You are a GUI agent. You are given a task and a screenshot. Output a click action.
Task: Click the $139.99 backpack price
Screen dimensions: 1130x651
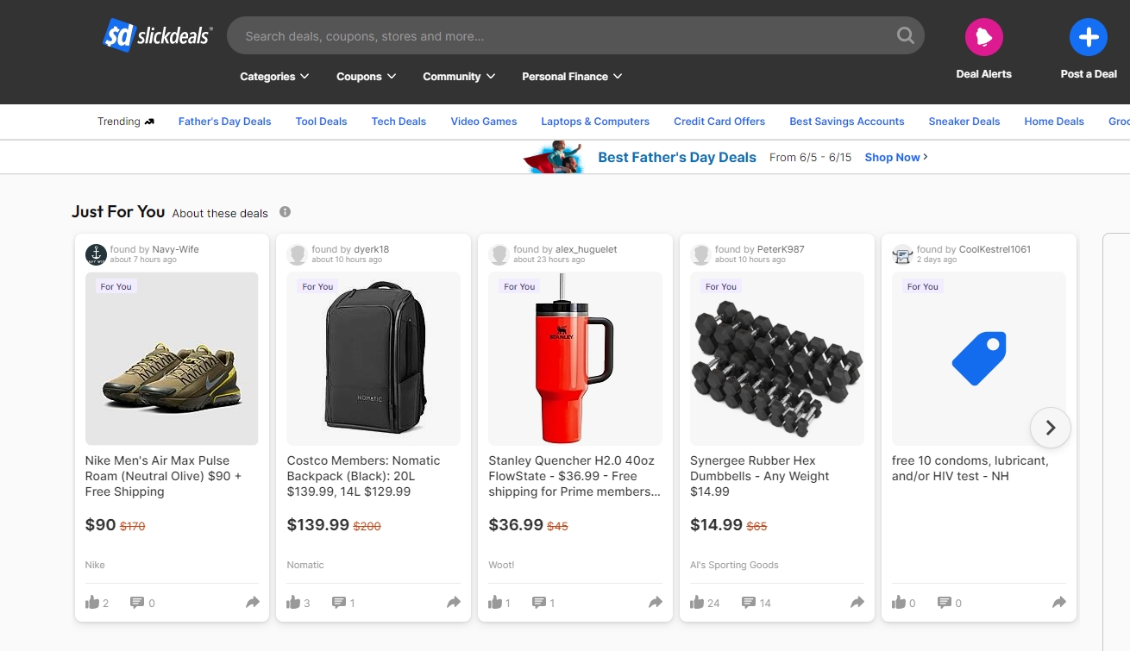(x=317, y=524)
